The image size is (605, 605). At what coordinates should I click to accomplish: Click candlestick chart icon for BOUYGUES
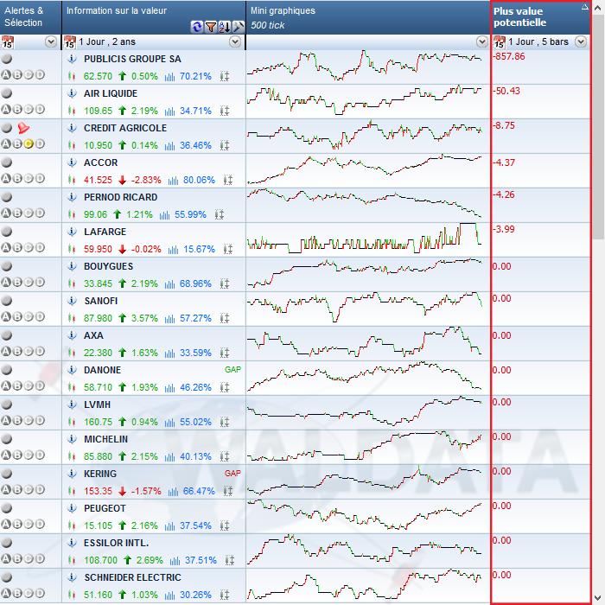coord(72,284)
